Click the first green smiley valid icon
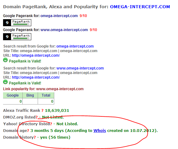The image size is (178, 149). [5, 60]
